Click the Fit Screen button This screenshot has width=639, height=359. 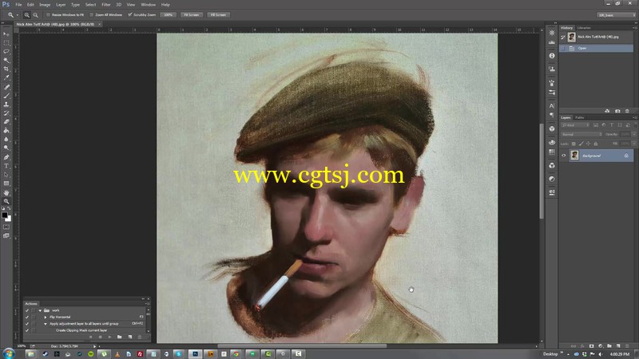point(192,15)
